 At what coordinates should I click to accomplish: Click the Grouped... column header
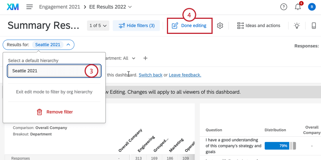pyautogui.click(x=161, y=145)
